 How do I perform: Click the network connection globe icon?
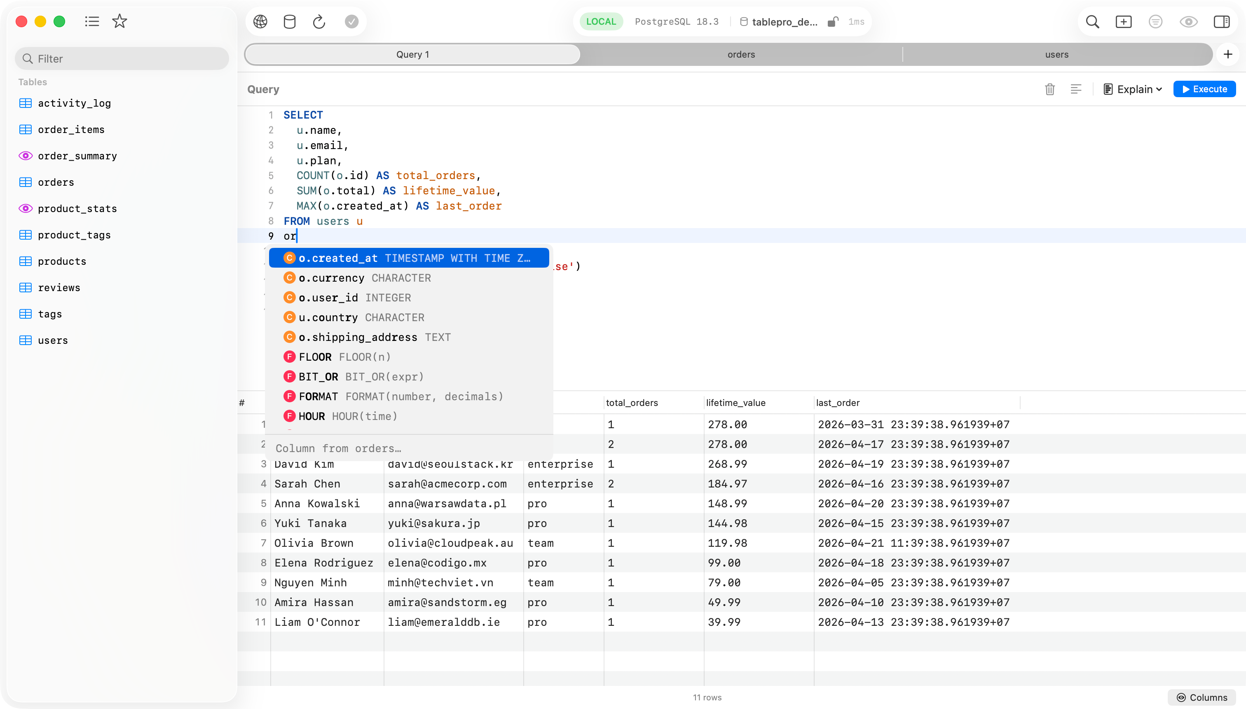260,21
